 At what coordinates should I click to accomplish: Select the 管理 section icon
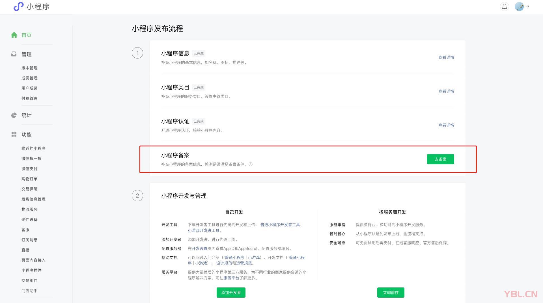[x=14, y=54]
